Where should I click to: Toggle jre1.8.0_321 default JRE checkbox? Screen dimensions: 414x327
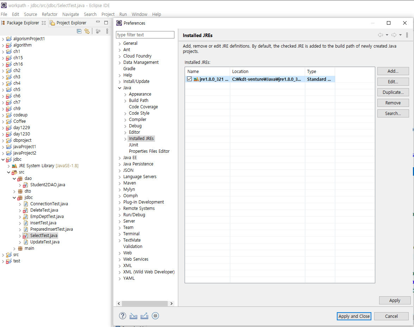point(189,79)
